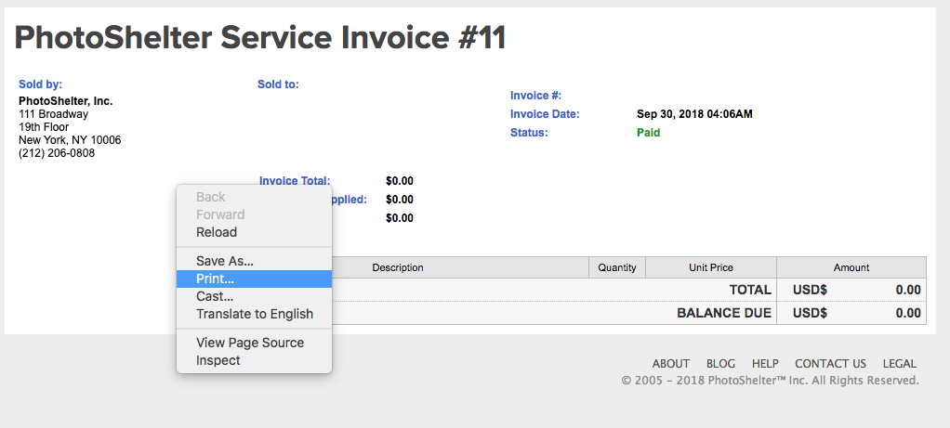Click the PhotoShelter copyright notice
Viewport: 950px width, 428px height.
point(770,381)
